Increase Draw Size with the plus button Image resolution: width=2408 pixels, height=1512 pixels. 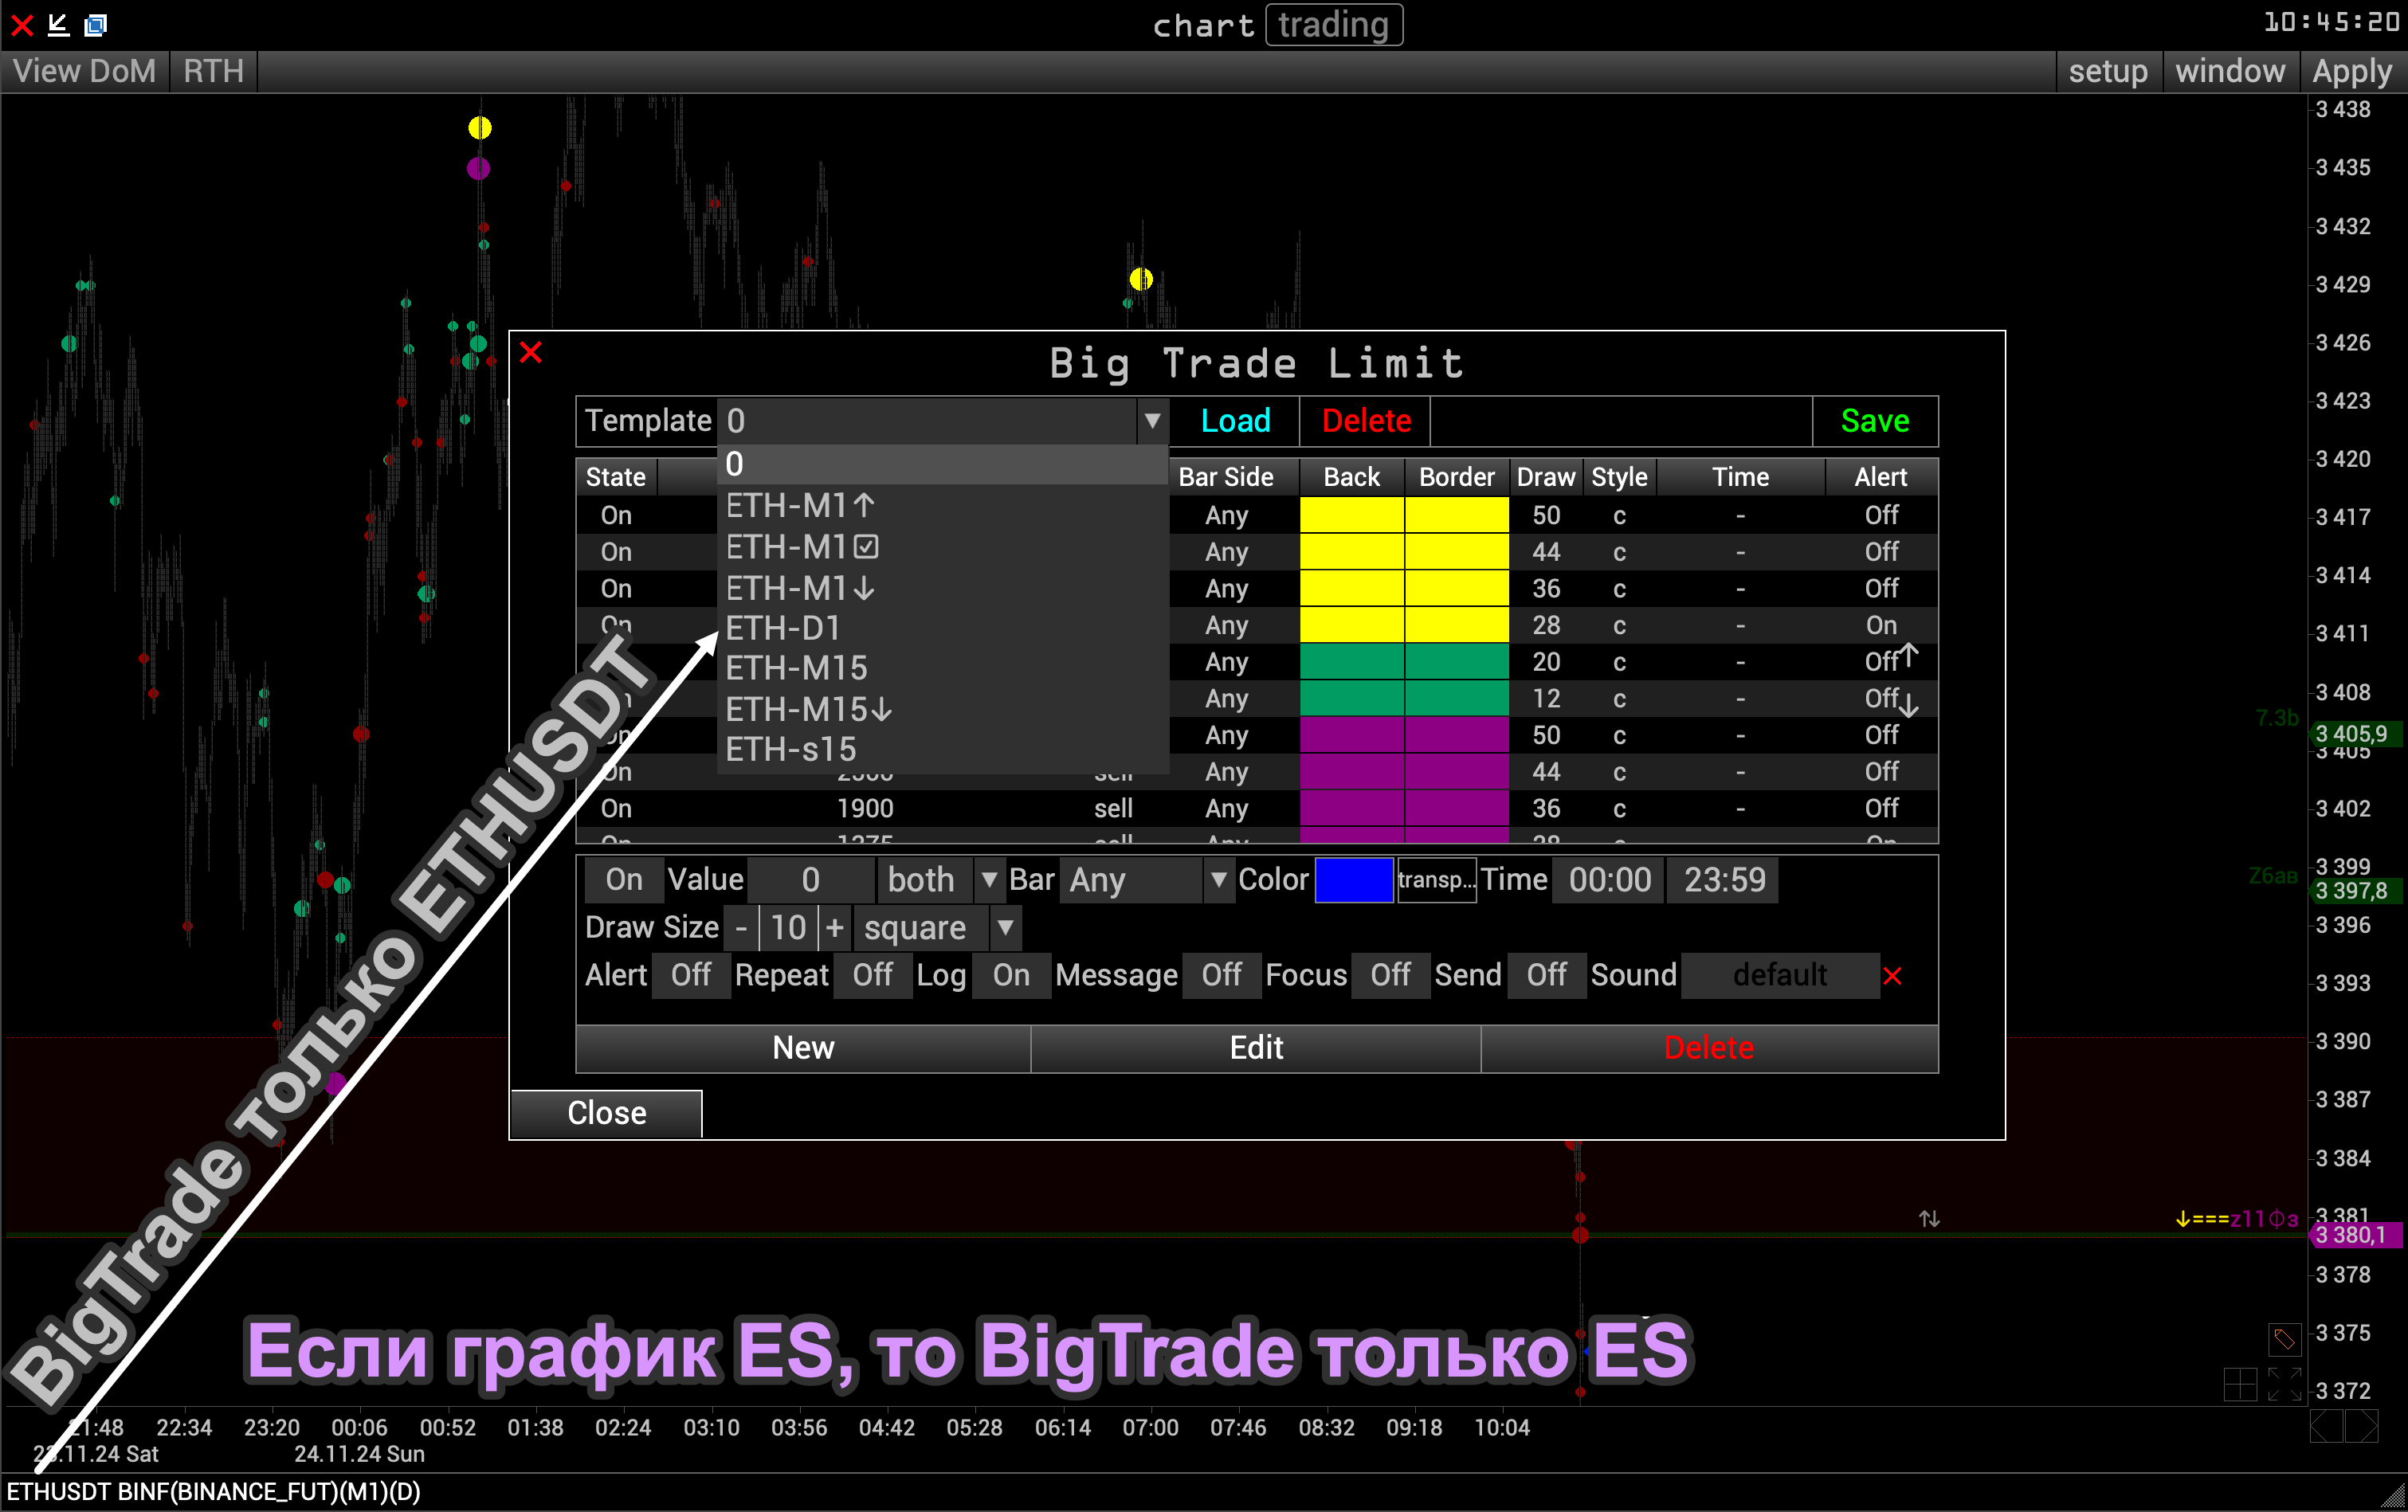(x=834, y=928)
